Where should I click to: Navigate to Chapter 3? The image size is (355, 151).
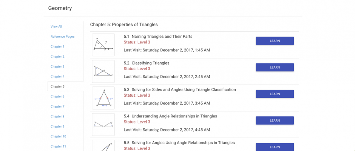click(x=57, y=66)
